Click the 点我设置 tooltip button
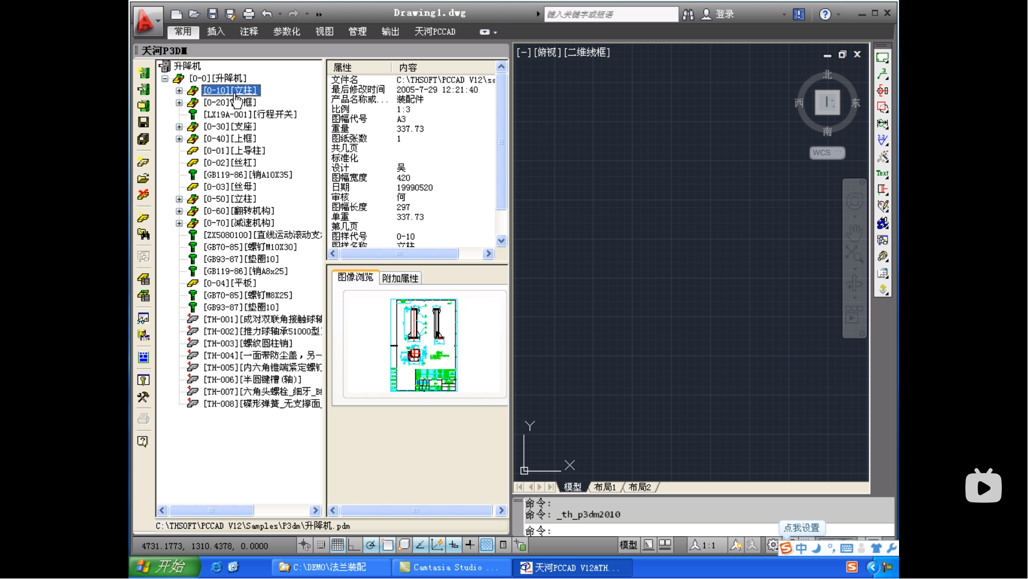This screenshot has height=579, width=1028. (802, 528)
